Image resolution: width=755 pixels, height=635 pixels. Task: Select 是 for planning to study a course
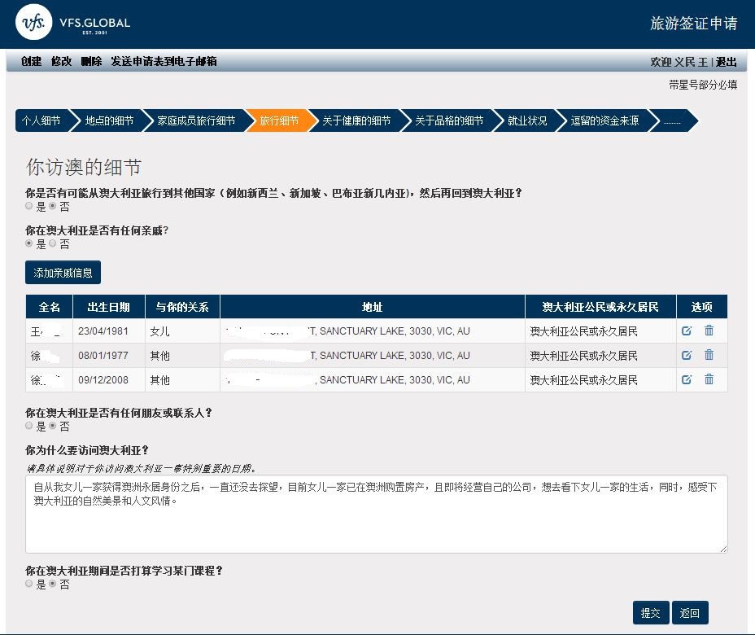coord(30,584)
